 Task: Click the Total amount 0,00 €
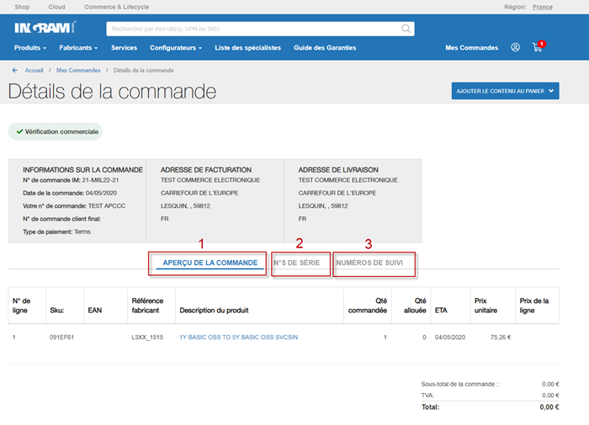point(549,407)
